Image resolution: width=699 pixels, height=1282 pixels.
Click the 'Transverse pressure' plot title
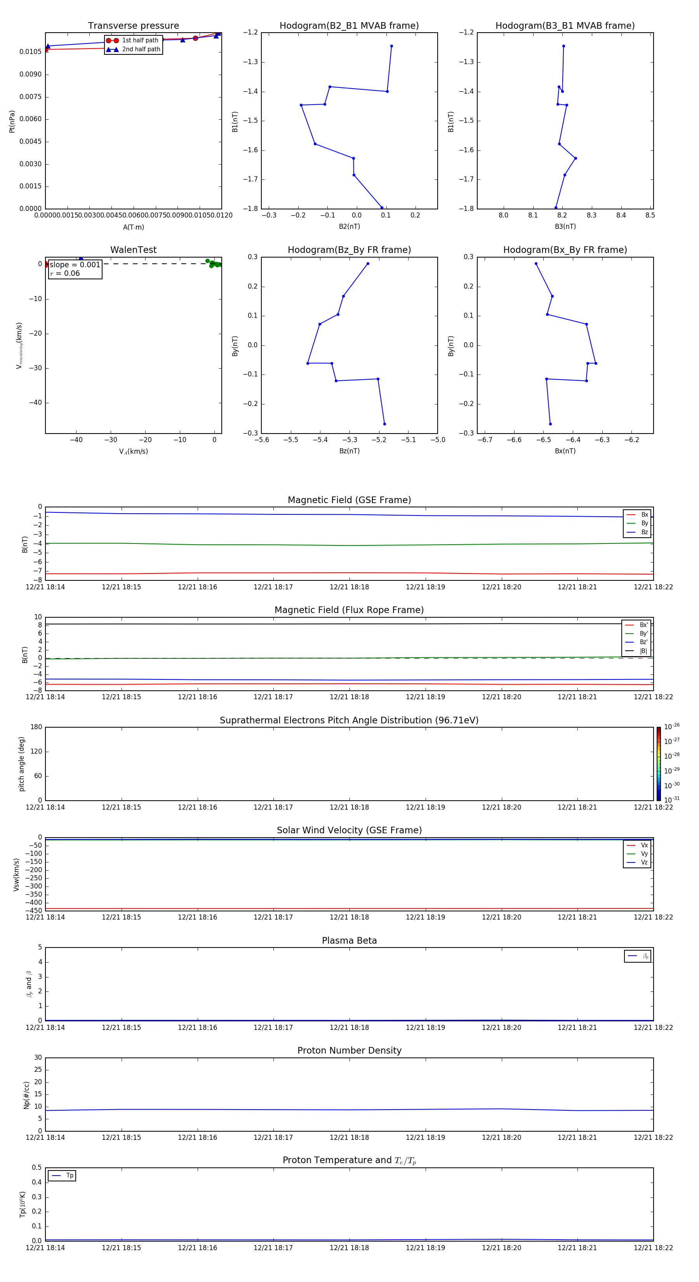pyautogui.click(x=133, y=26)
